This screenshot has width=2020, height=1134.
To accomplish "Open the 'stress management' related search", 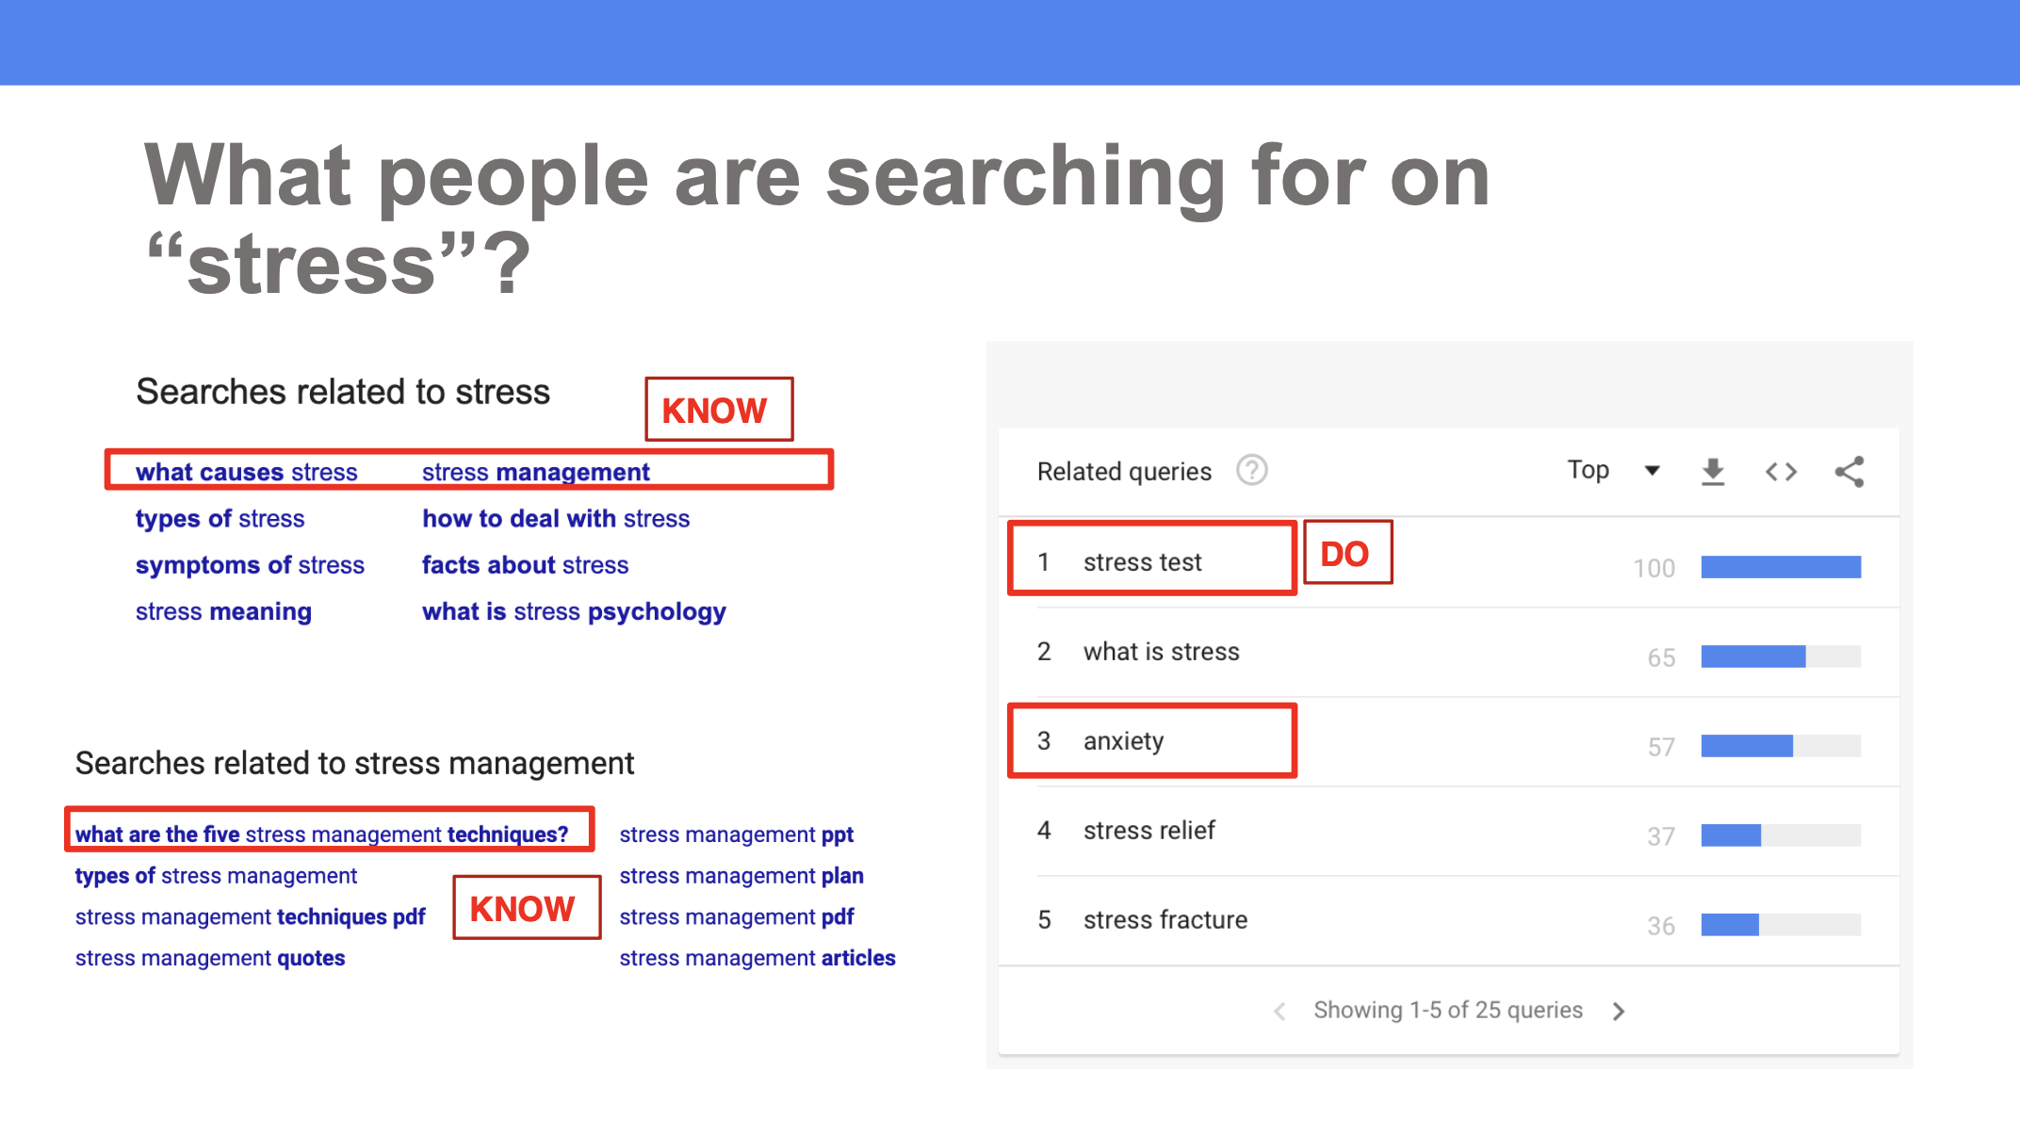I will (x=535, y=472).
